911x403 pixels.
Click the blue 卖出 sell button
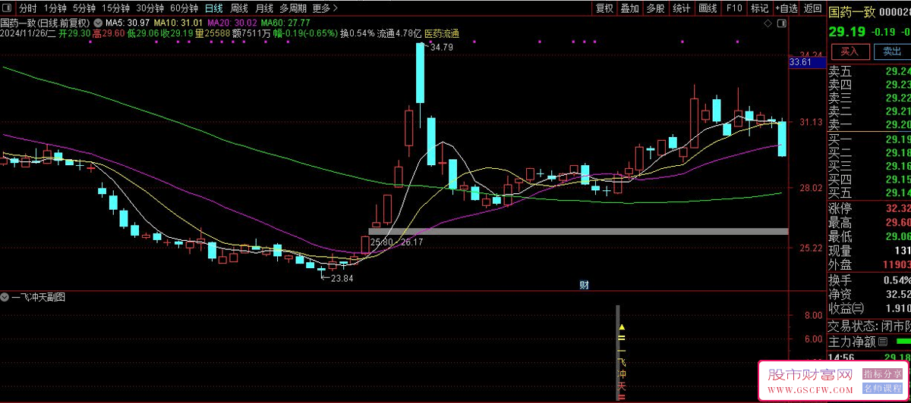(891, 52)
